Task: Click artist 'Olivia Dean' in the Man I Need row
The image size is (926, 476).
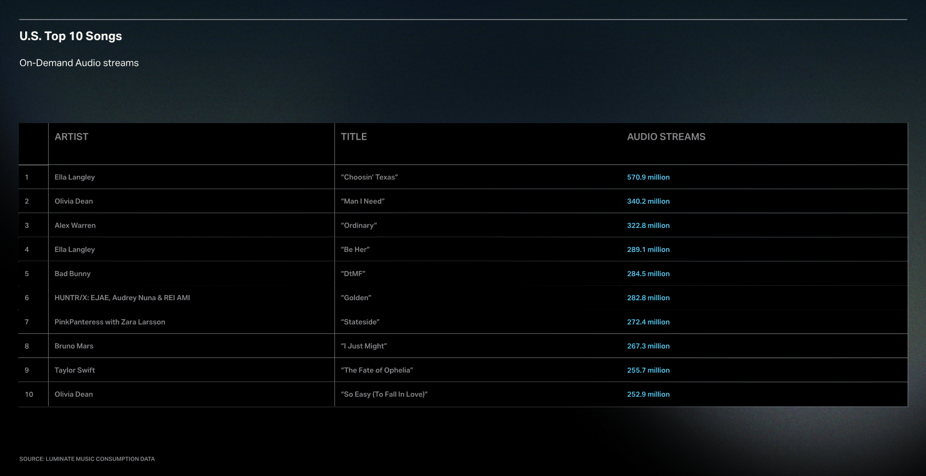Action: point(74,201)
